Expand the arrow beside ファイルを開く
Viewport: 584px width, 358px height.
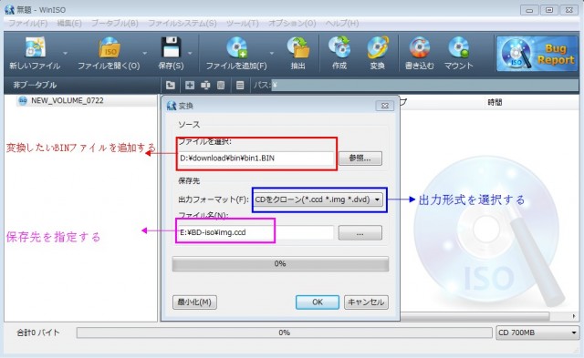(x=145, y=53)
